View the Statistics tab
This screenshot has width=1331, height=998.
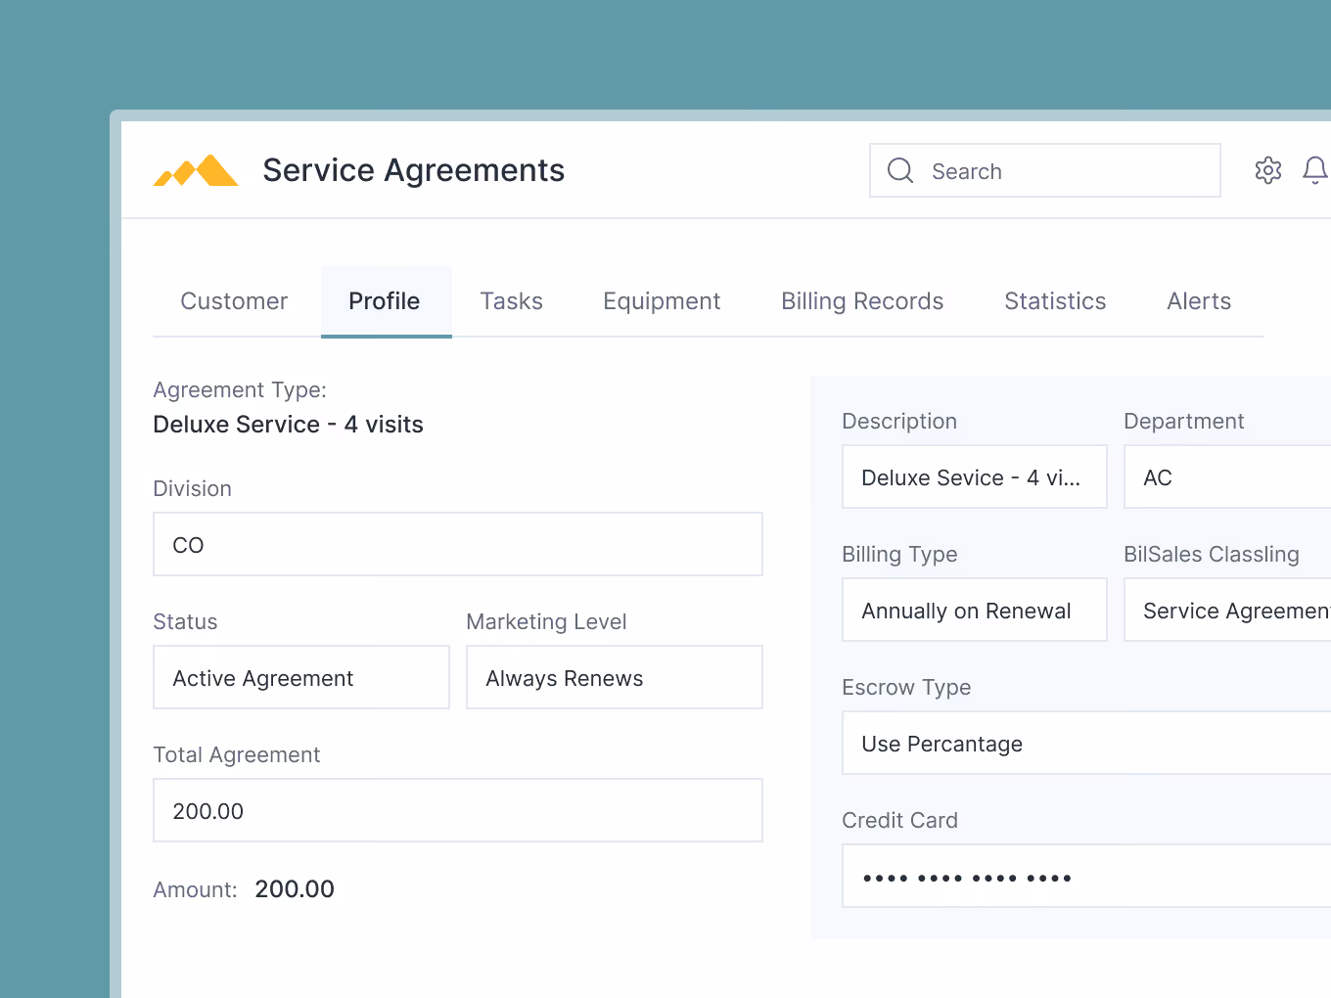[x=1055, y=301]
